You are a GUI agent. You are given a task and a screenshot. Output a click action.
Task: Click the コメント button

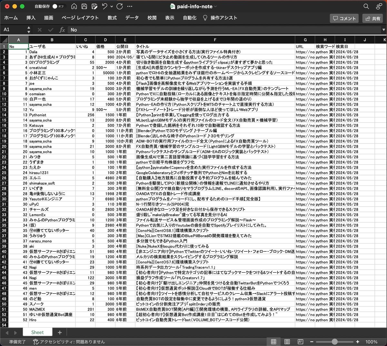click(x=344, y=18)
